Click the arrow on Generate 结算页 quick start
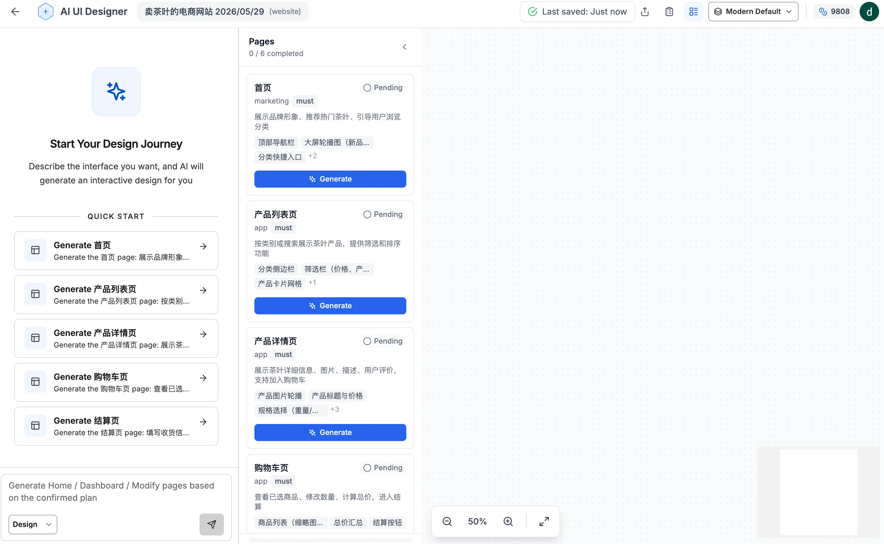884x544 pixels. (x=203, y=422)
